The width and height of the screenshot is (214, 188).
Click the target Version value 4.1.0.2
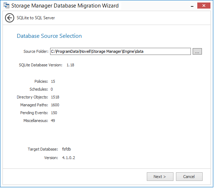point(69,158)
